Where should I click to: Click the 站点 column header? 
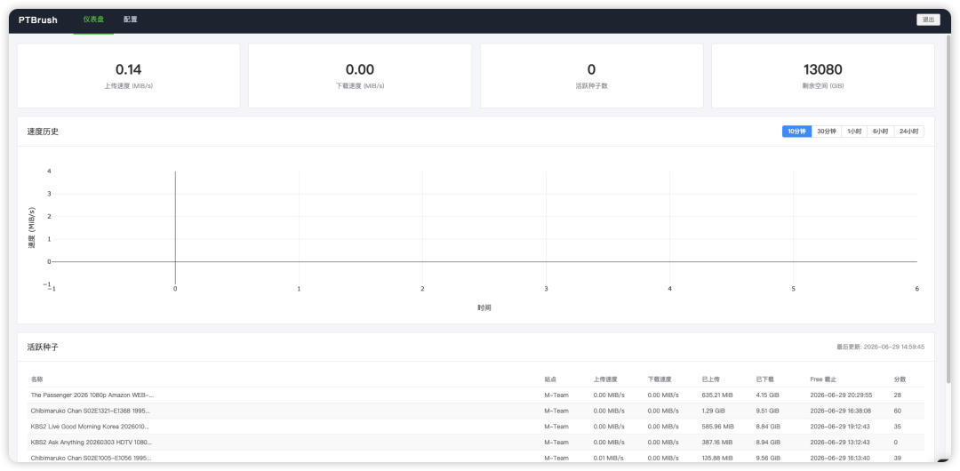[x=550, y=379]
